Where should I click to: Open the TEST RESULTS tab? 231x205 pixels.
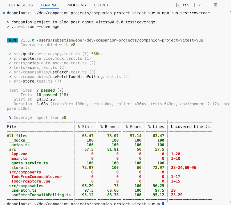point(20,5)
